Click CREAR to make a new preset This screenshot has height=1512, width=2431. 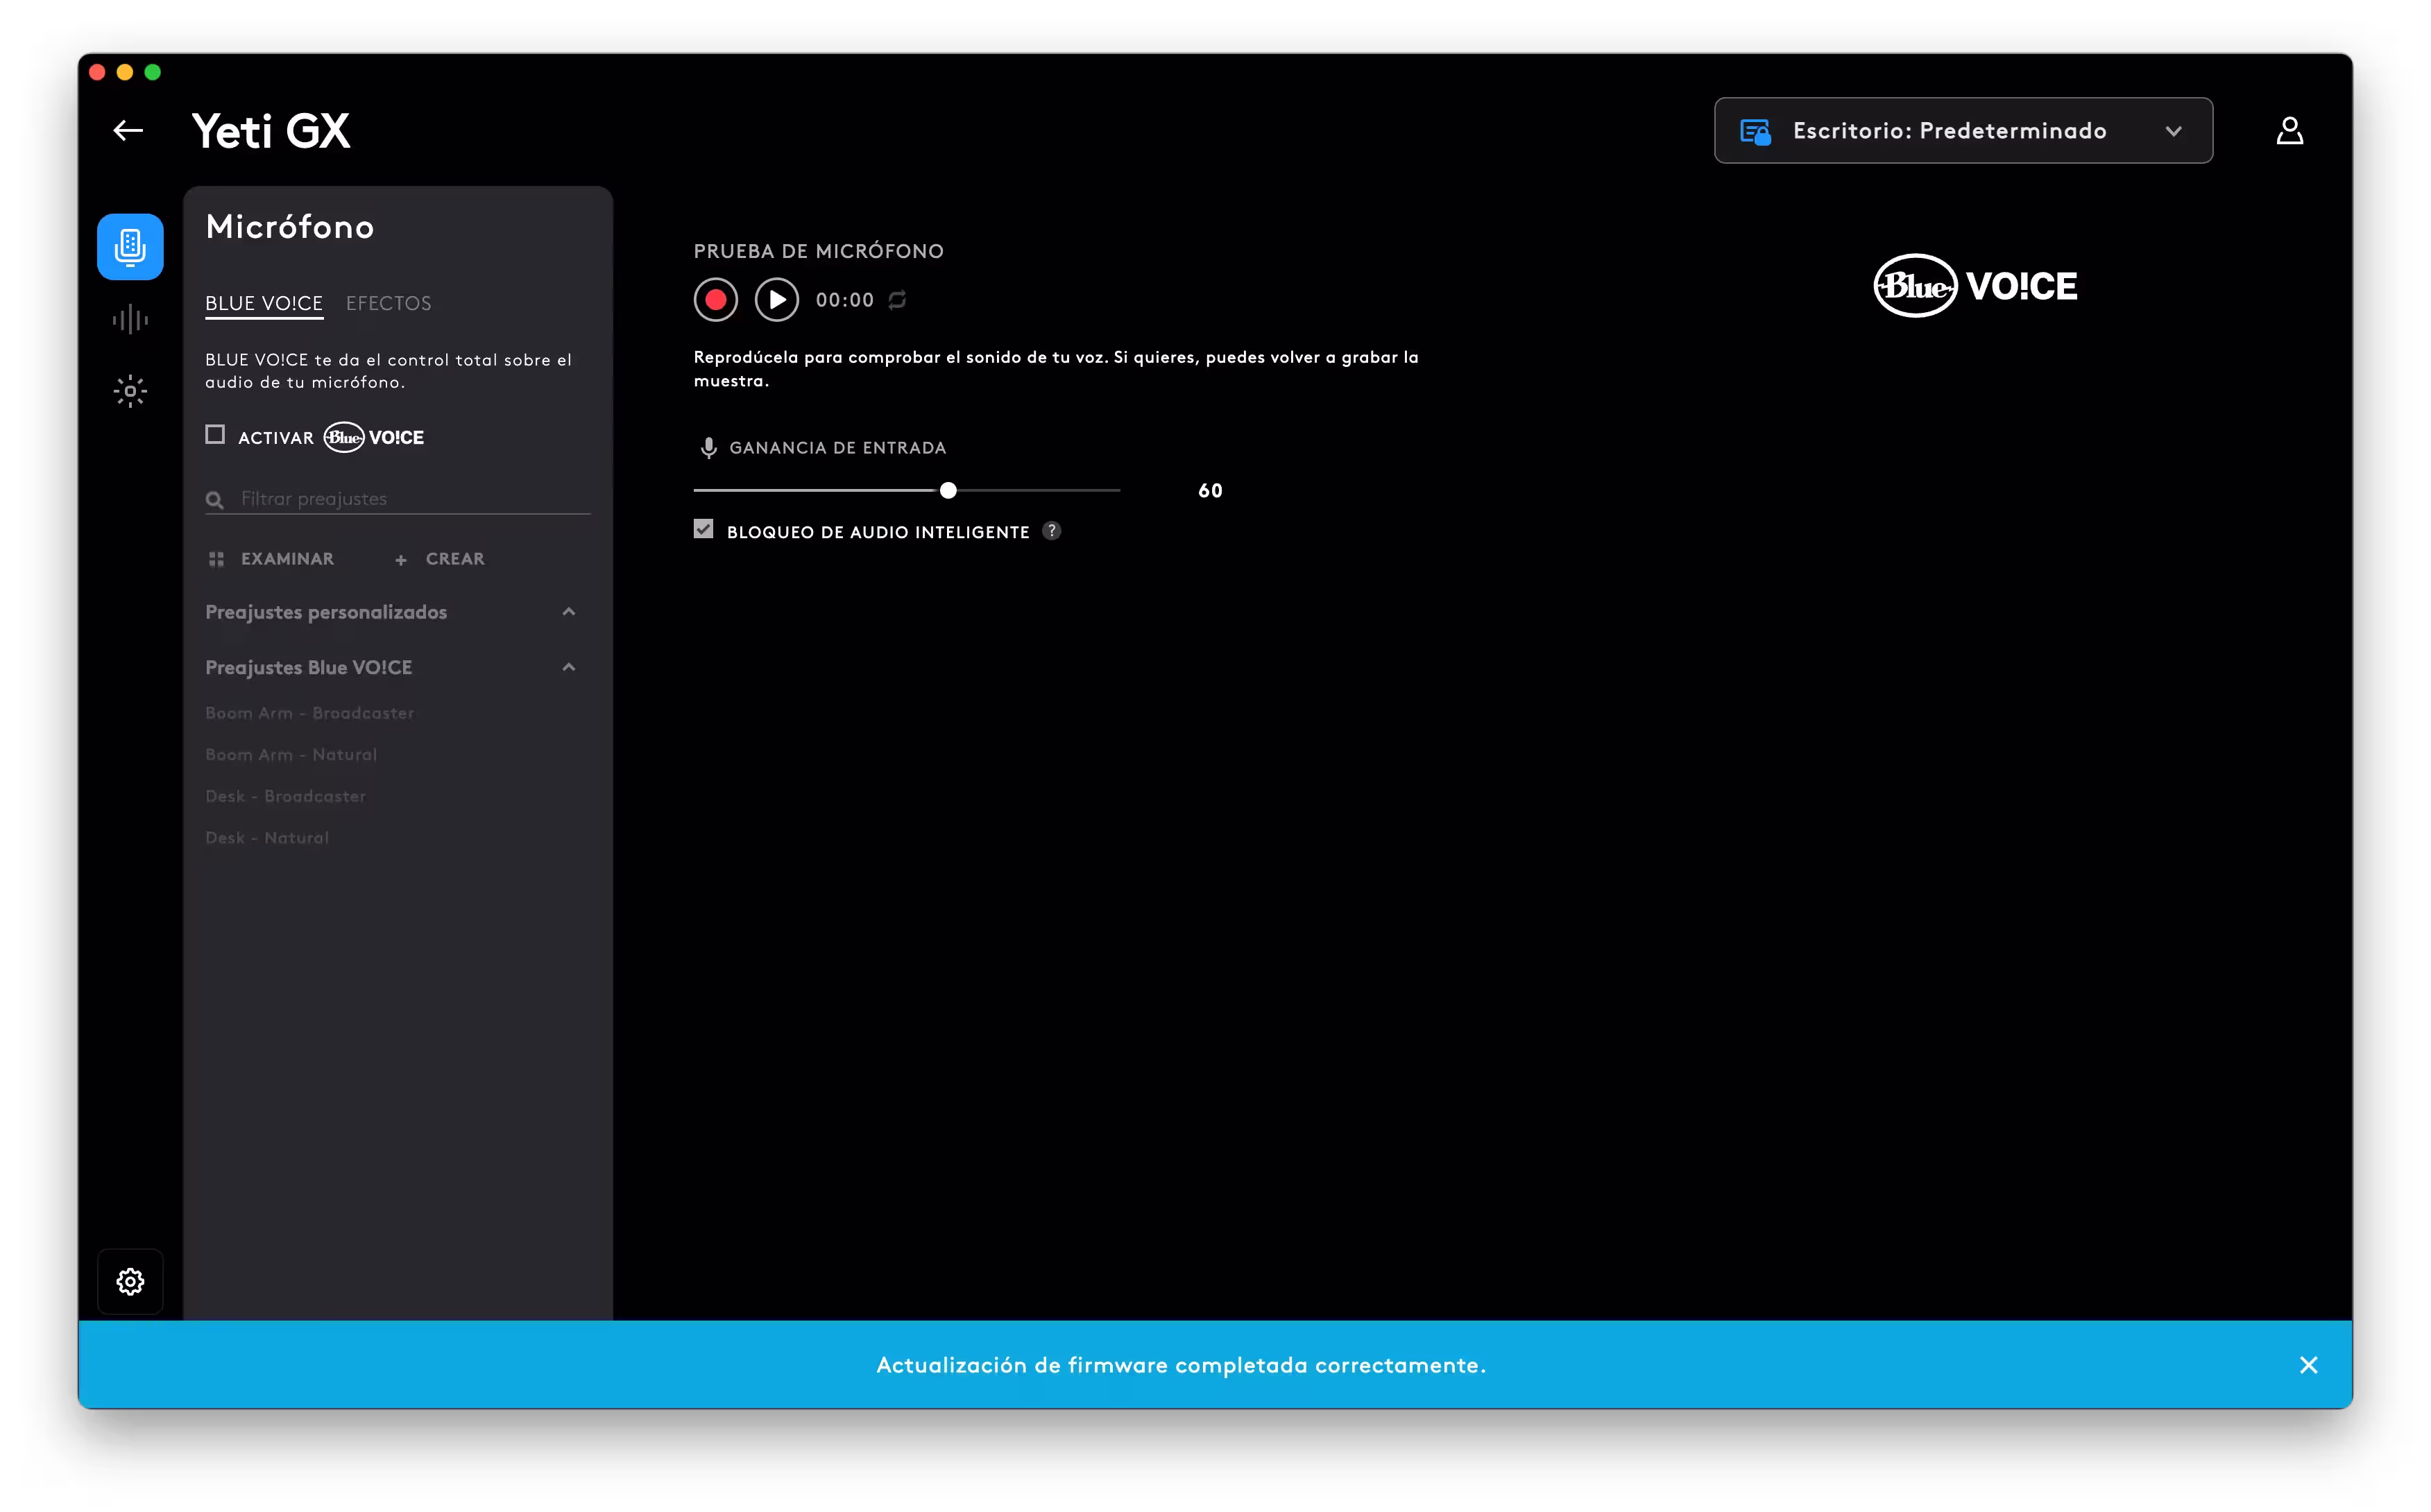[x=440, y=559]
